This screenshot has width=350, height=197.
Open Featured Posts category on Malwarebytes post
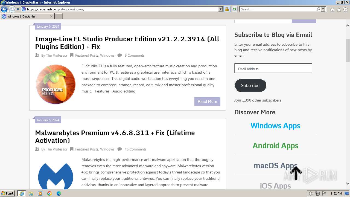point(87,149)
